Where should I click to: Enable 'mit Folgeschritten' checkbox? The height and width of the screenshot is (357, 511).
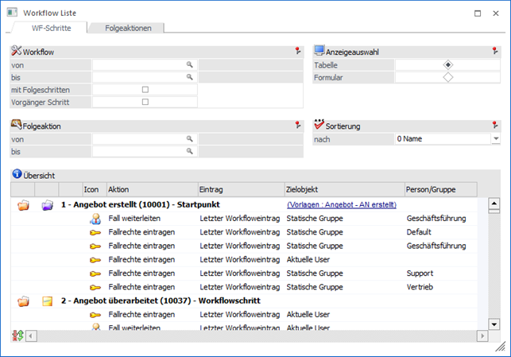coord(145,90)
